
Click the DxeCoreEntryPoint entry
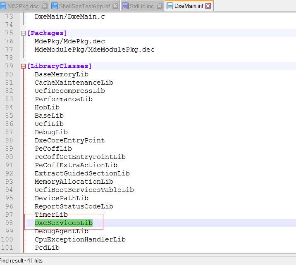point(70,140)
